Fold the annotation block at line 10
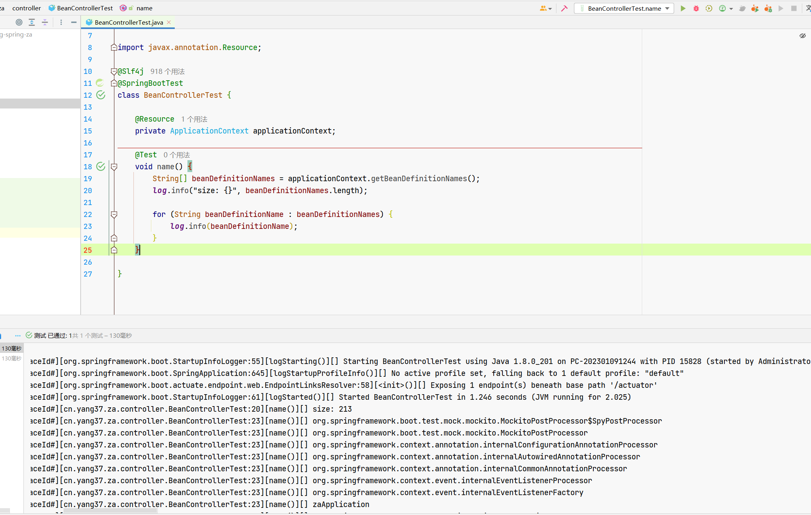This screenshot has width=811, height=515. [x=114, y=72]
